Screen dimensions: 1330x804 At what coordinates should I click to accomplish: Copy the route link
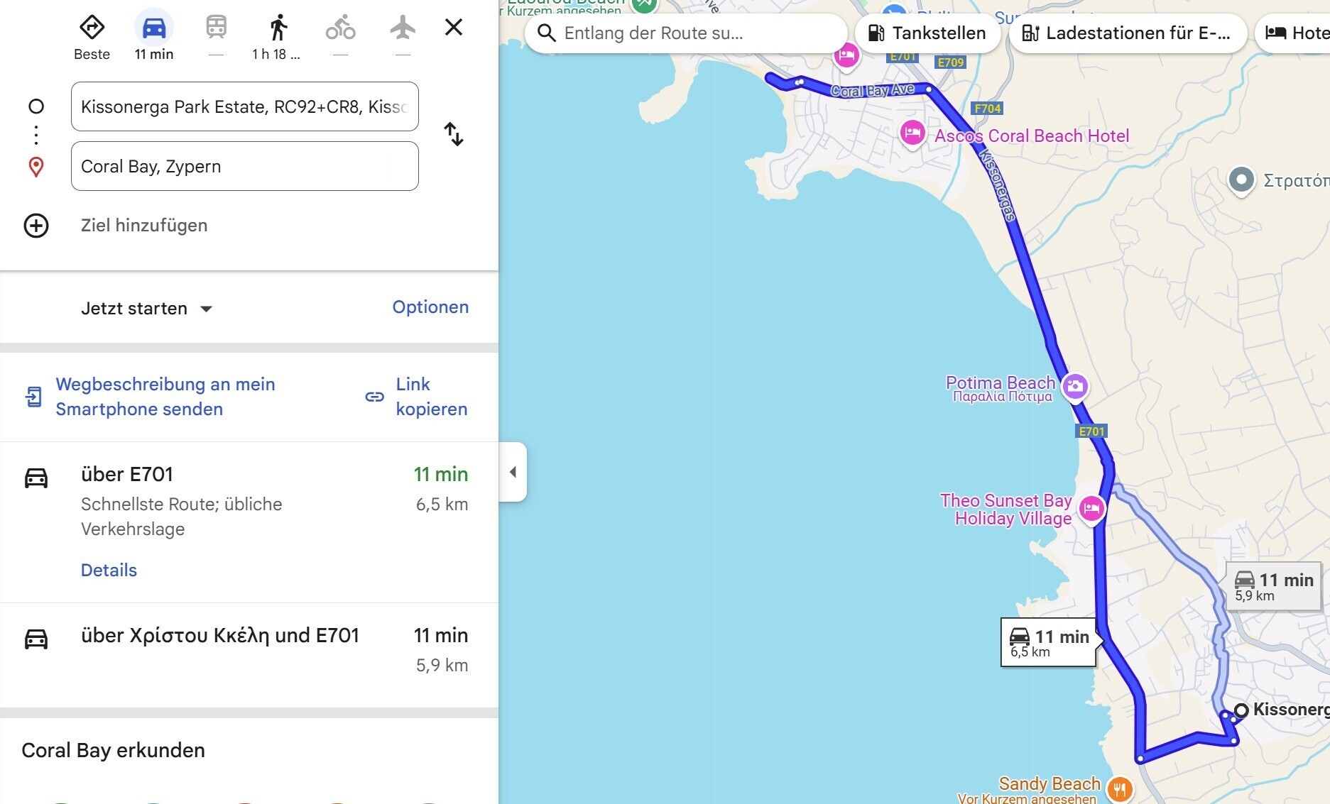coord(416,397)
